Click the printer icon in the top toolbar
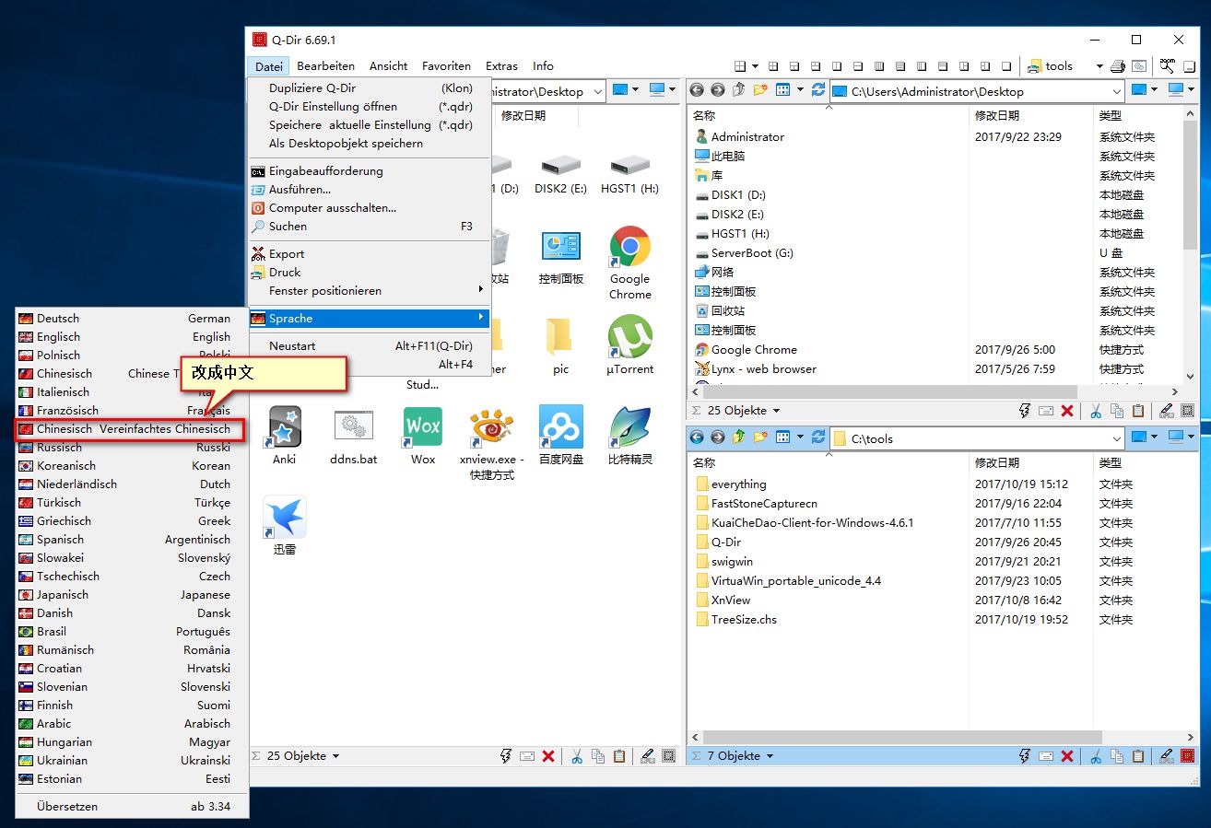Image resolution: width=1211 pixels, height=828 pixels. pyautogui.click(x=1117, y=66)
